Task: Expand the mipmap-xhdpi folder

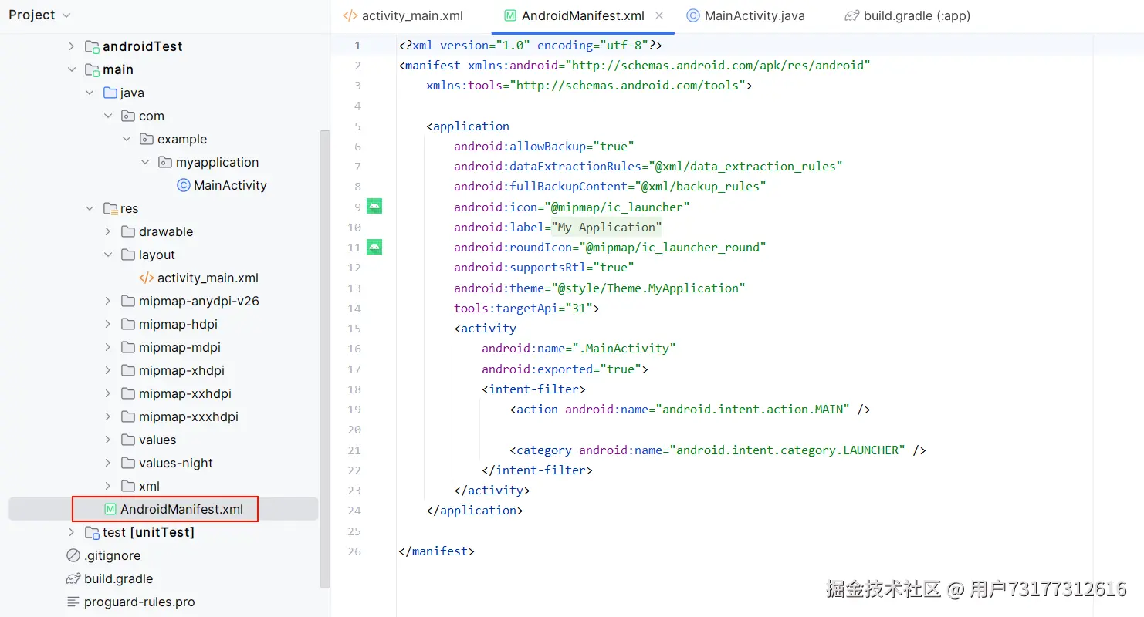Action: (108, 370)
